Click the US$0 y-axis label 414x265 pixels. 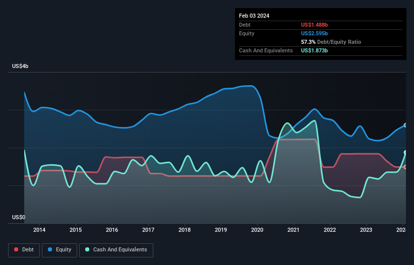click(x=19, y=217)
